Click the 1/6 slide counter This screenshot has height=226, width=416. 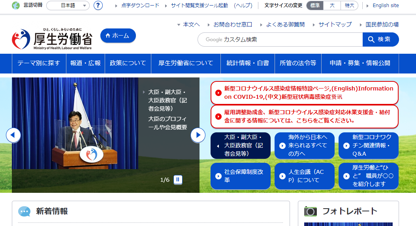coord(165,180)
